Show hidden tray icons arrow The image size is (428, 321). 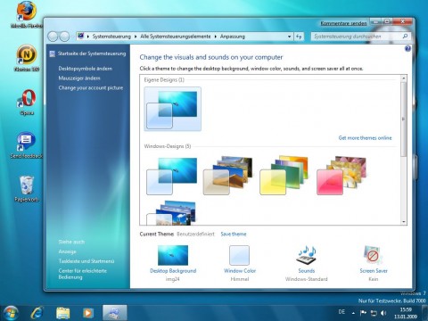pos(353,313)
